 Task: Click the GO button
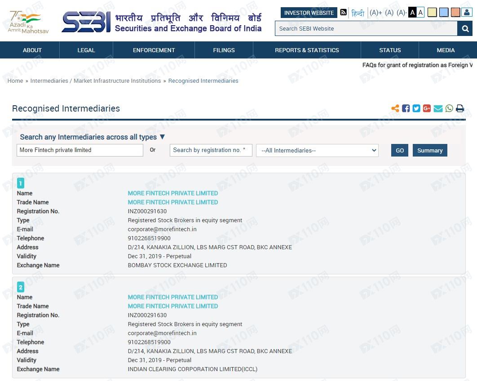(400, 150)
